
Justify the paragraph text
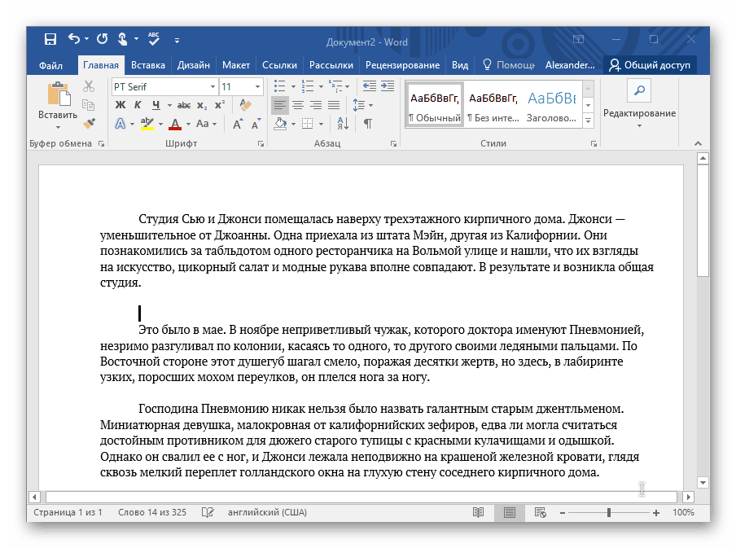coord(333,105)
